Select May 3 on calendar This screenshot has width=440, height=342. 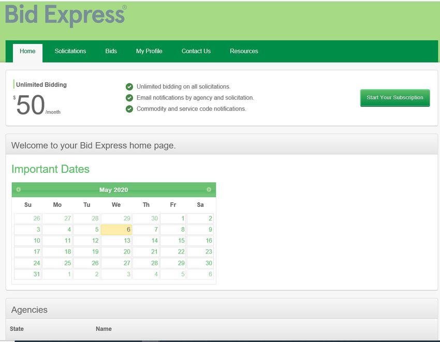tap(28, 230)
